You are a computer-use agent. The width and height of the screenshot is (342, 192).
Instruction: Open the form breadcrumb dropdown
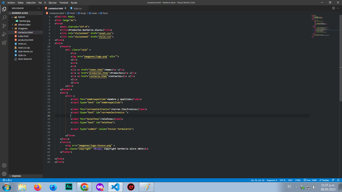pyautogui.click(x=104, y=13)
